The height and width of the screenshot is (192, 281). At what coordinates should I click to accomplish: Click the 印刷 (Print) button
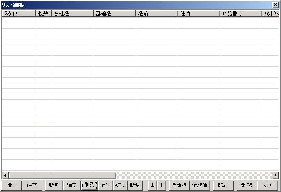pyautogui.click(x=223, y=185)
